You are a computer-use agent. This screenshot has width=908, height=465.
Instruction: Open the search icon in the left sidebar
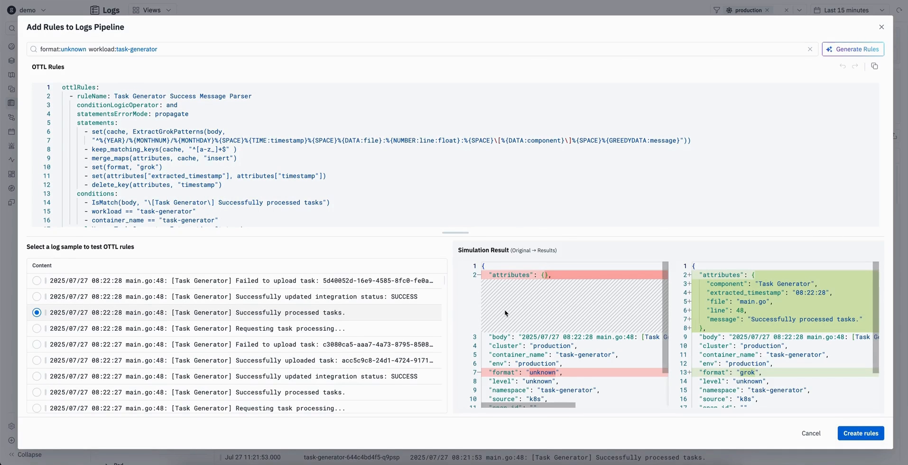(x=11, y=28)
